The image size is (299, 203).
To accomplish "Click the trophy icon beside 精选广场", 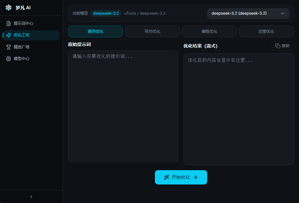I will tap(8, 47).
